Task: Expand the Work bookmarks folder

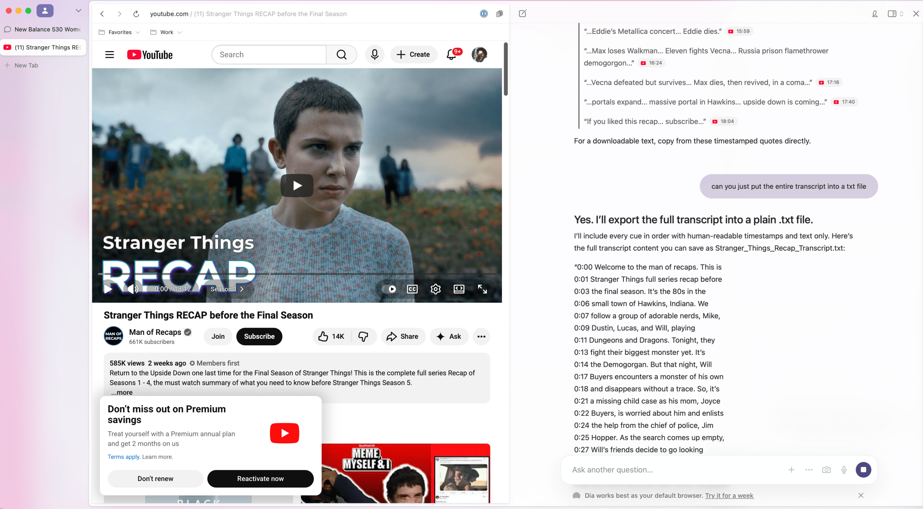Action: pyautogui.click(x=166, y=32)
